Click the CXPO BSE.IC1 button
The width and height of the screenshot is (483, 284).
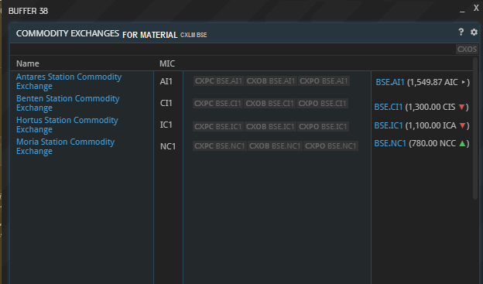pos(323,127)
